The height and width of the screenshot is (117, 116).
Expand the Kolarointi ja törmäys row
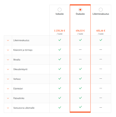(8, 50)
